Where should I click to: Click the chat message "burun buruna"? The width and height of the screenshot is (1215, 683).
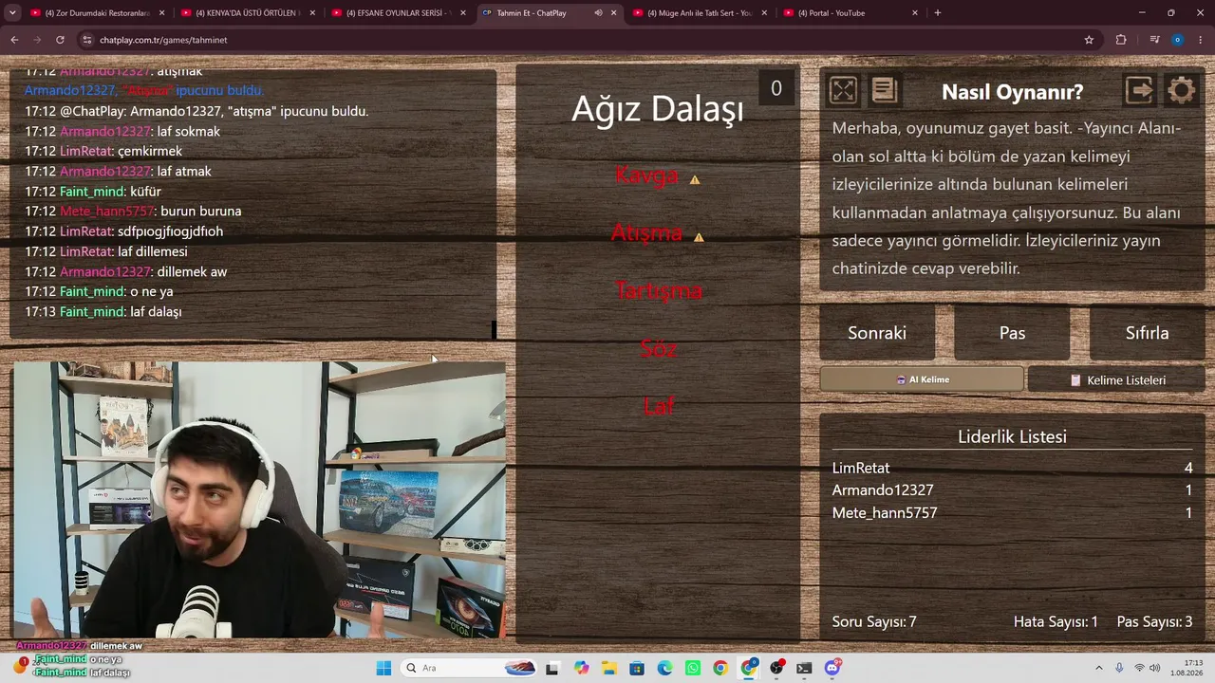201,211
